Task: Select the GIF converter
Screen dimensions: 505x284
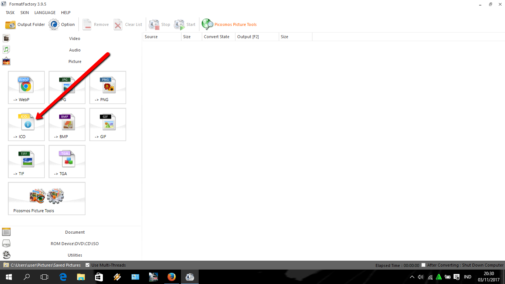Action: click(x=107, y=124)
